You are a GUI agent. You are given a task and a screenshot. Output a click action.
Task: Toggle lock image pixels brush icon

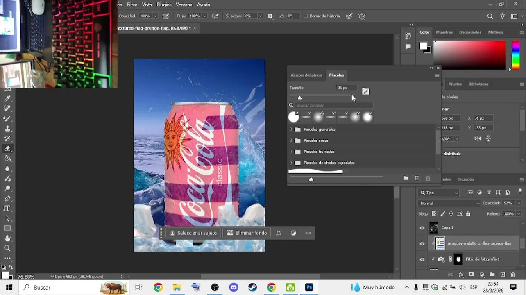tap(443, 213)
